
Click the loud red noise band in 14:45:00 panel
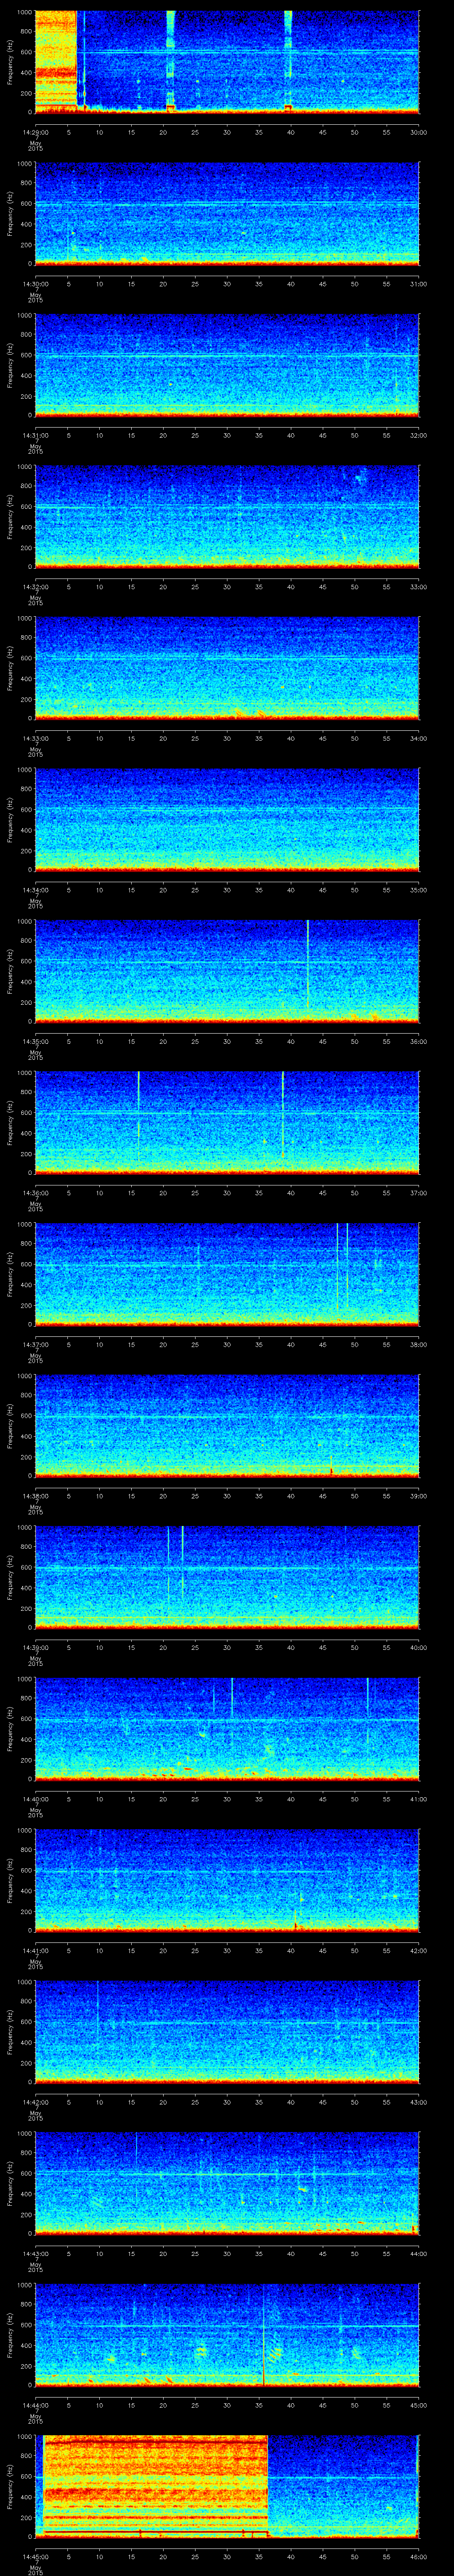pyautogui.click(x=156, y=2486)
